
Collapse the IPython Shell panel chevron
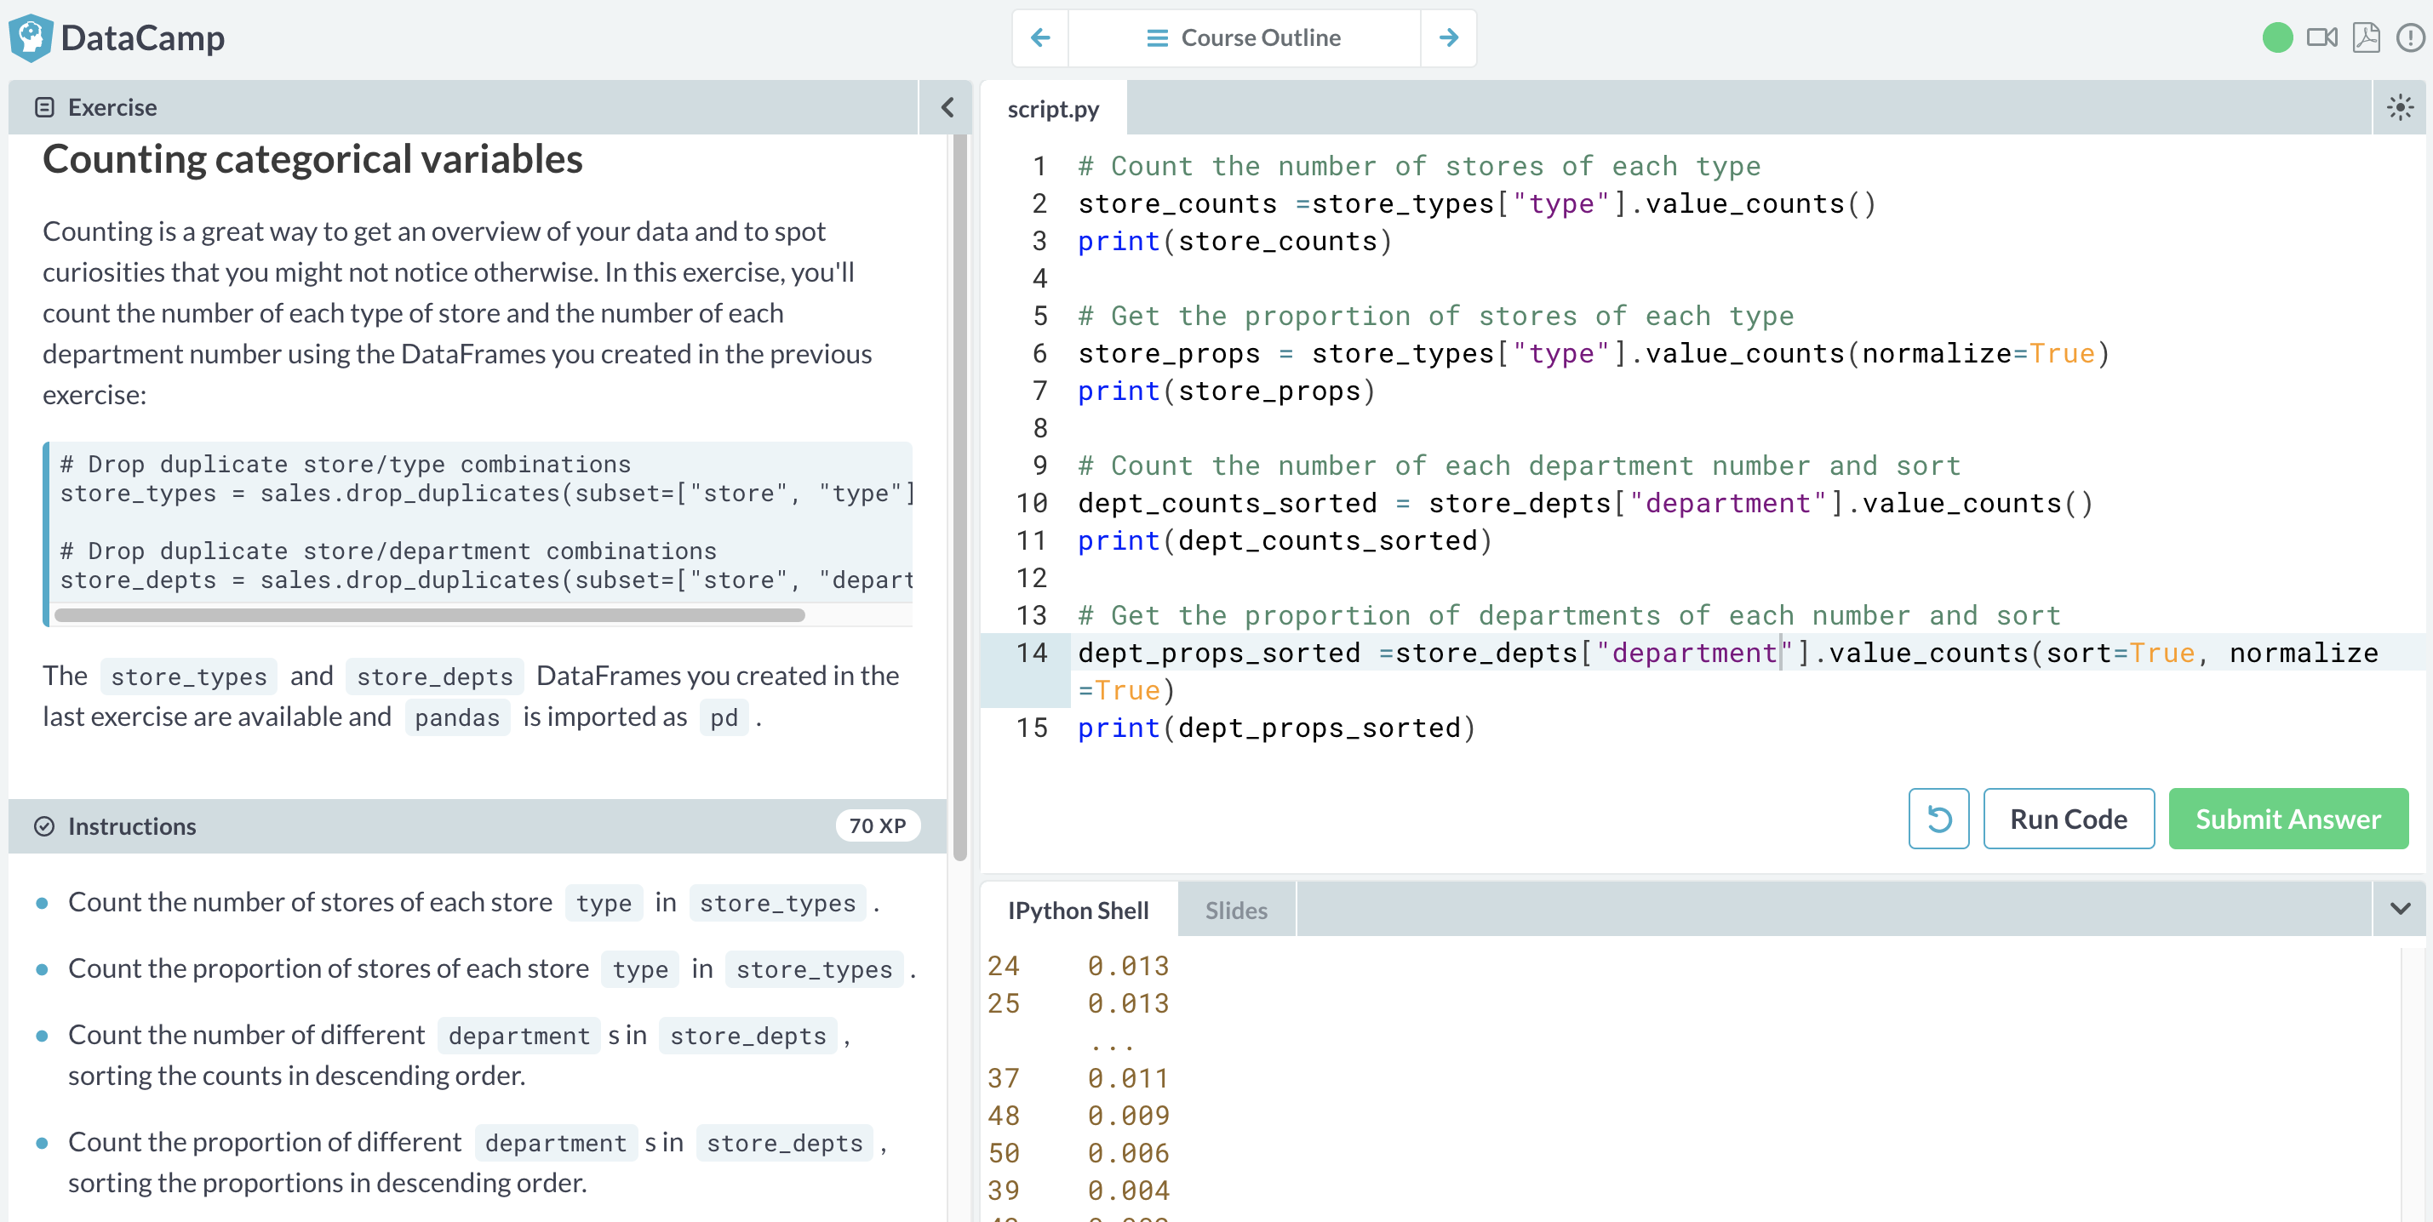[x=2400, y=909]
